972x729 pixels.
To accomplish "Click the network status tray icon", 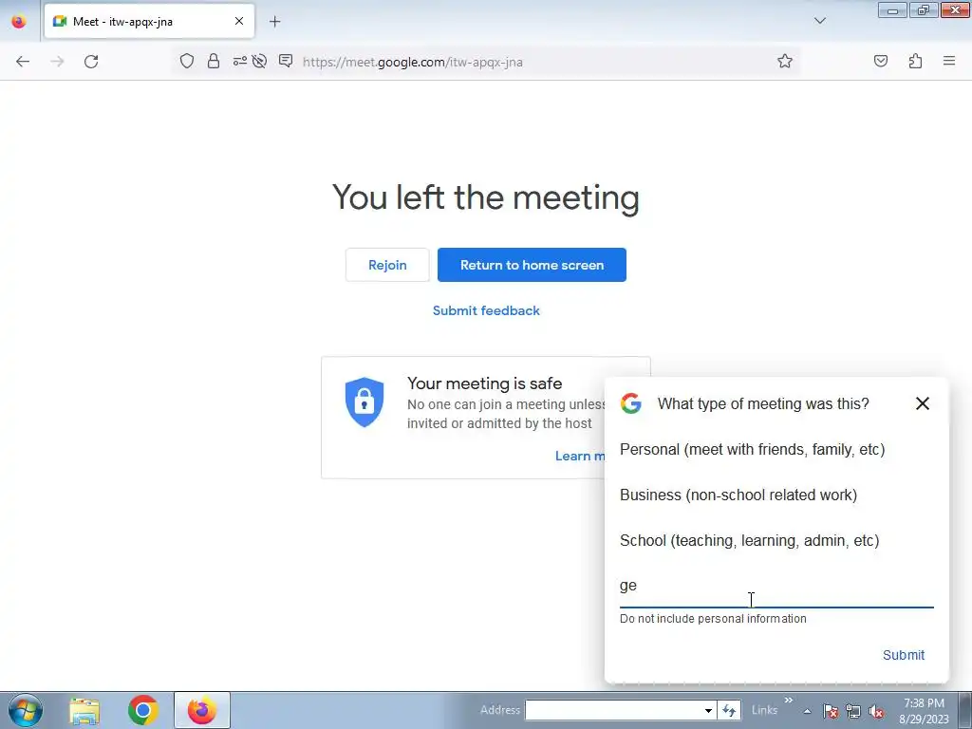I will [853, 711].
